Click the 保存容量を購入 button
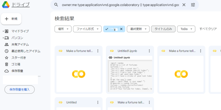Screen dimensions: 221x110 click(19, 90)
